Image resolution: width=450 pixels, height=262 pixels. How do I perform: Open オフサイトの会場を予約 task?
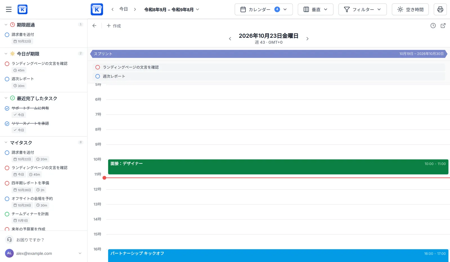32,199
